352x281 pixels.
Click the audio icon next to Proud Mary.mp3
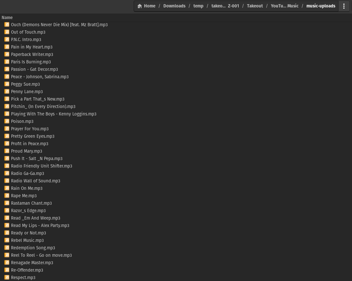click(x=7, y=151)
